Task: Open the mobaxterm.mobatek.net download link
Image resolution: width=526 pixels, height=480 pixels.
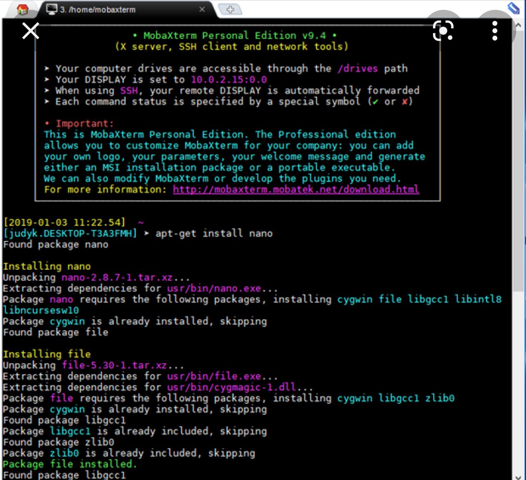Action: (296, 189)
